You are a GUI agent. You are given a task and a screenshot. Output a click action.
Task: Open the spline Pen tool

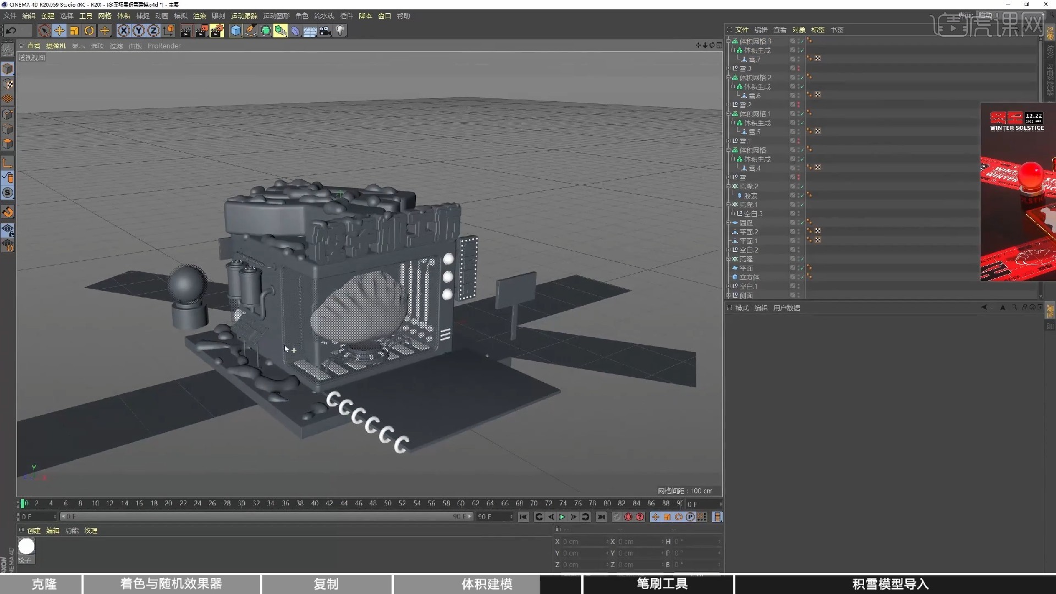[251, 31]
